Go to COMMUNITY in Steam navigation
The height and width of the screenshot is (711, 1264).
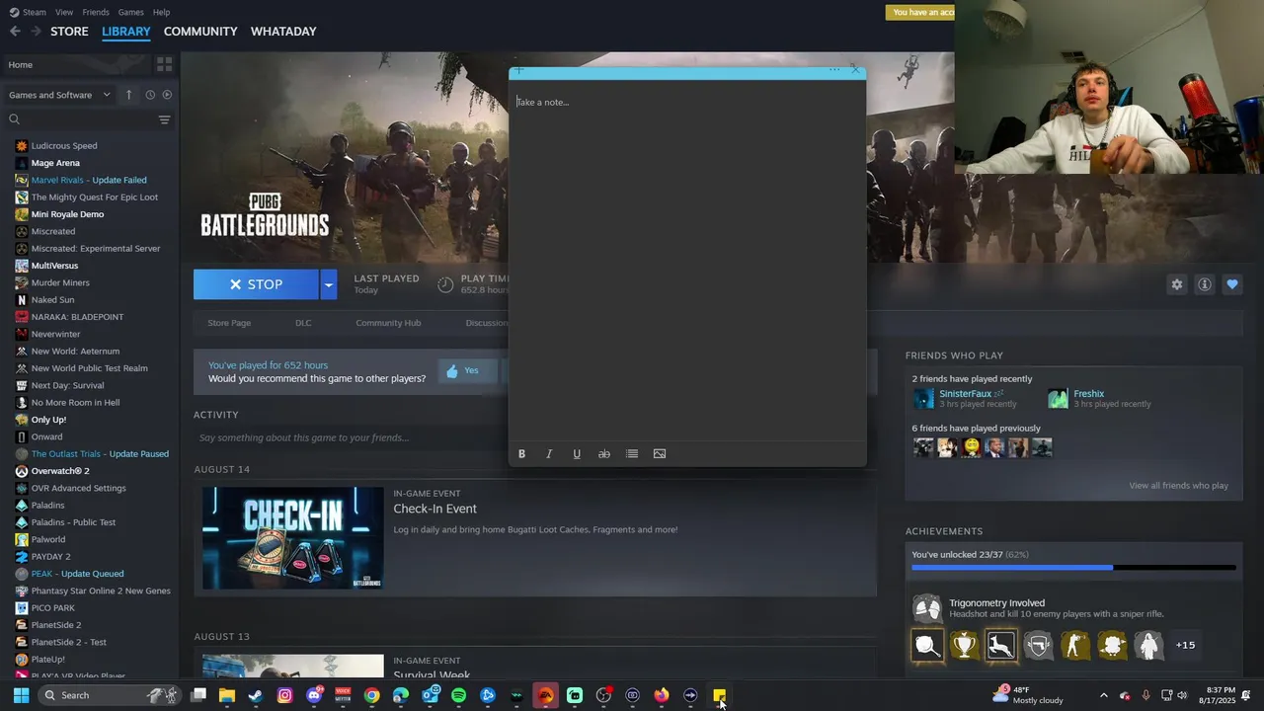(x=200, y=32)
